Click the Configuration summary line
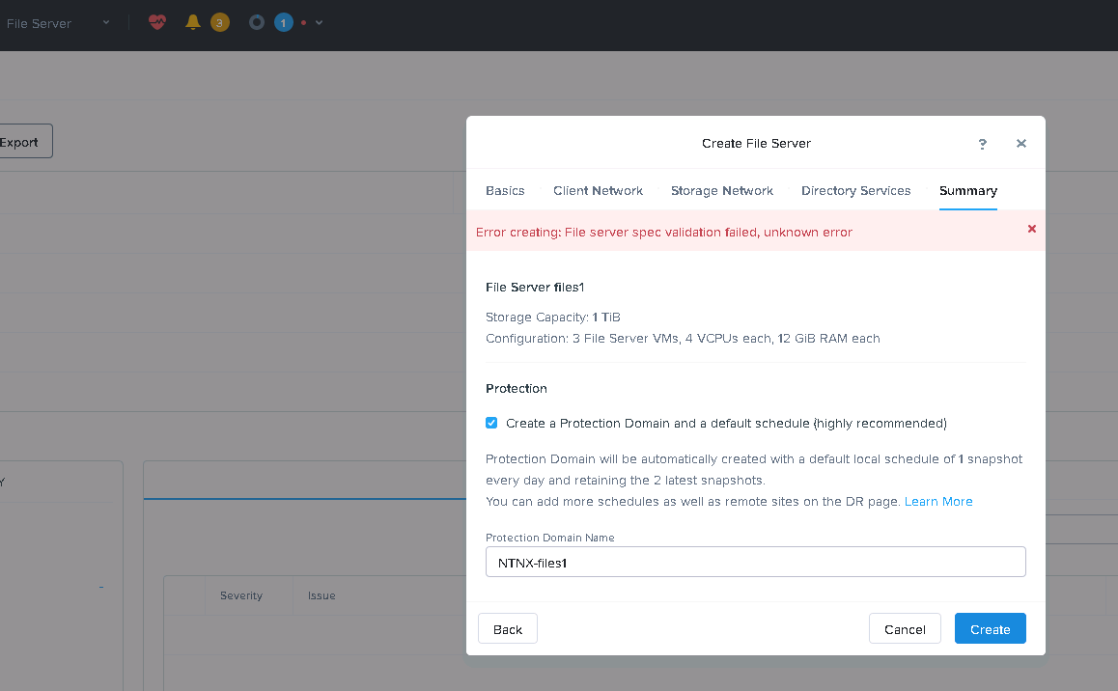 point(683,339)
